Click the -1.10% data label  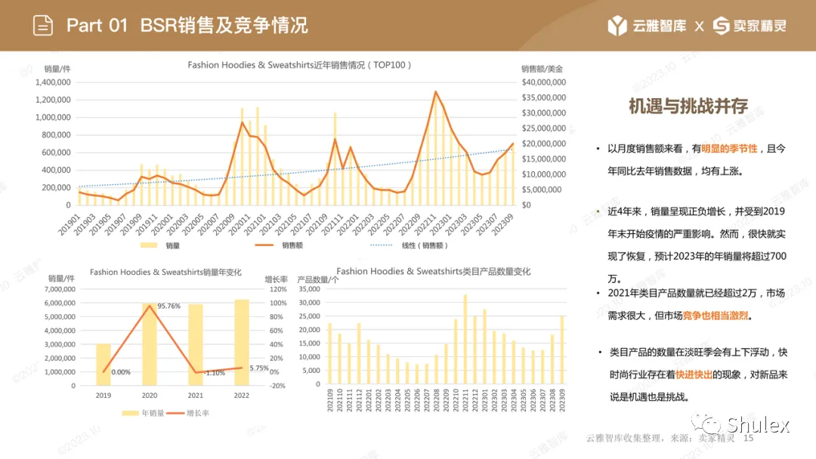[215, 373]
